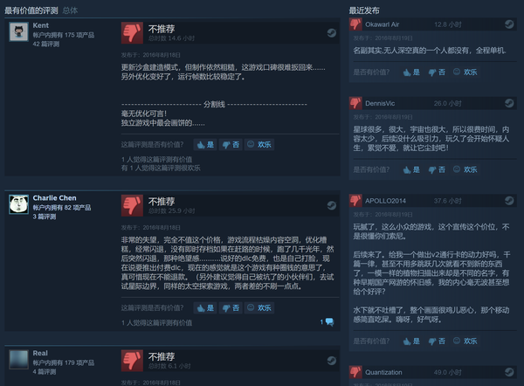Click Charlie Chen's panda avatar thumbnail
The width and height of the screenshot is (524, 386).
click(x=18, y=204)
